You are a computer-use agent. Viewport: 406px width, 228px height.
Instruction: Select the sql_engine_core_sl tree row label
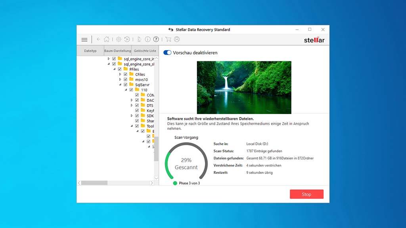coord(139,64)
